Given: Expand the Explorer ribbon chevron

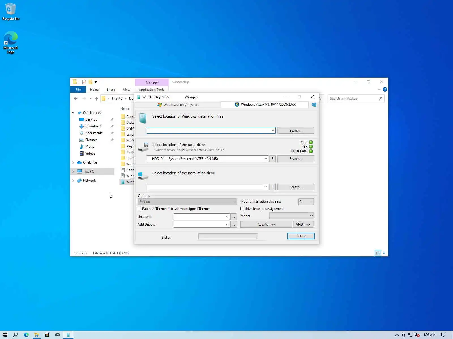Looking at the screenshot, I should (x=379, y=89).
